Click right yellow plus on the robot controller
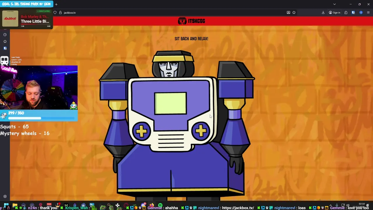373x210 pixels. point(201,131)
